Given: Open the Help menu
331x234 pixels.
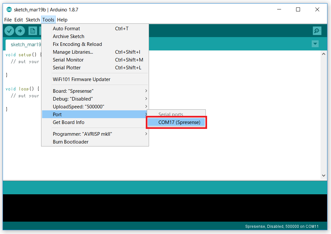Looking at the screenshot, I should coord(62,20).
